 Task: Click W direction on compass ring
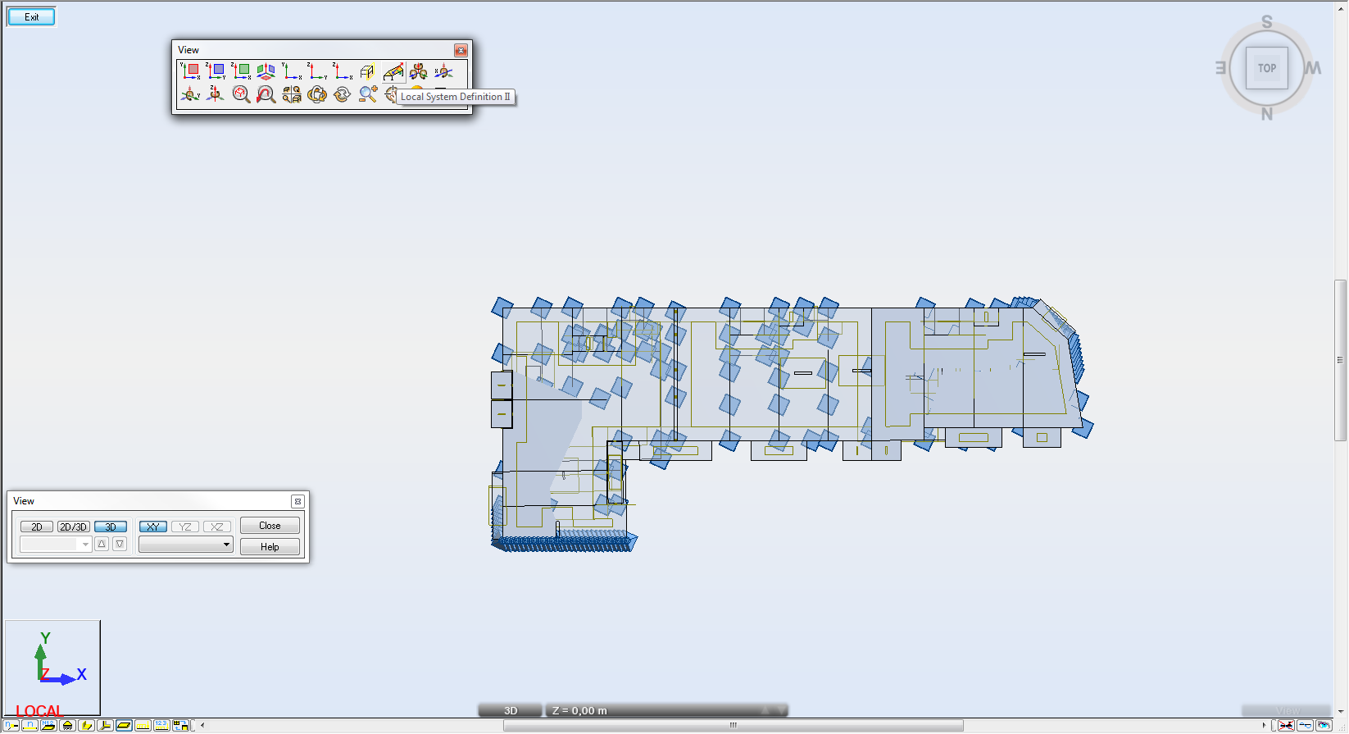point(1313,67)
